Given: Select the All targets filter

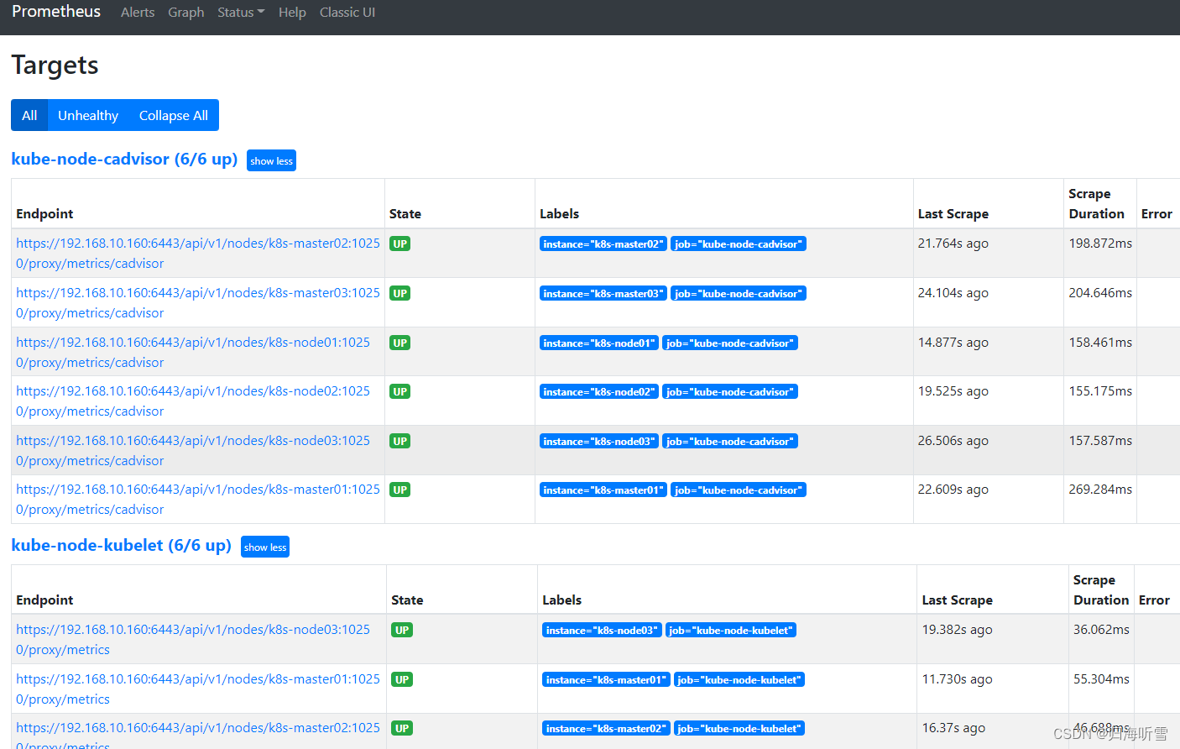Looking at the screenshot, I should coord(29,115).
